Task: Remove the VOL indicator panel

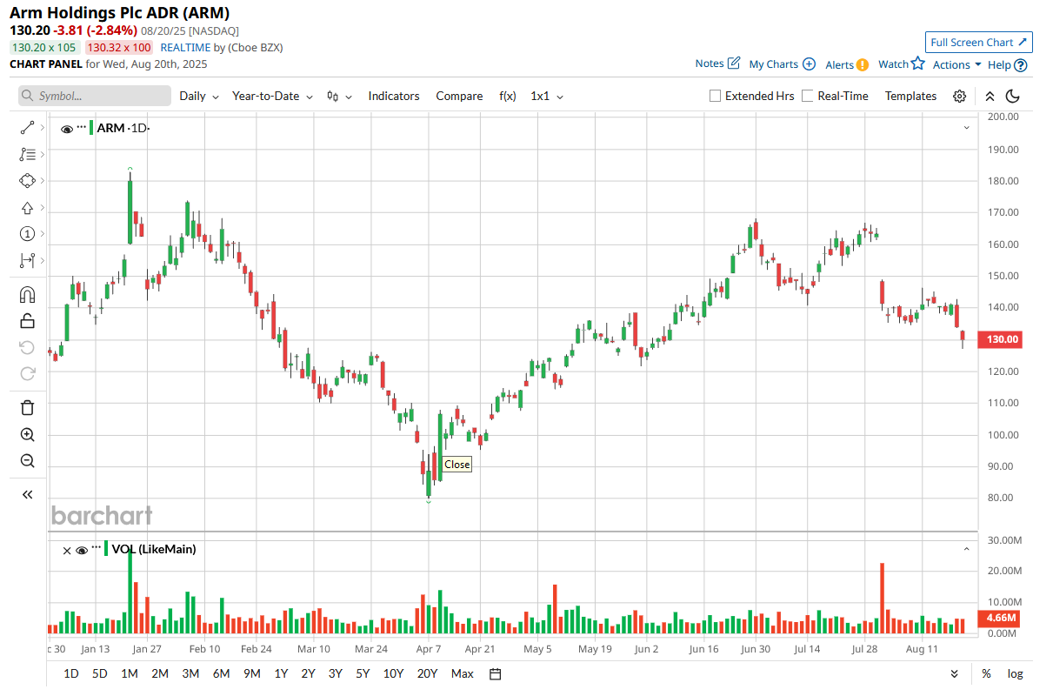Action: [67, 550]
